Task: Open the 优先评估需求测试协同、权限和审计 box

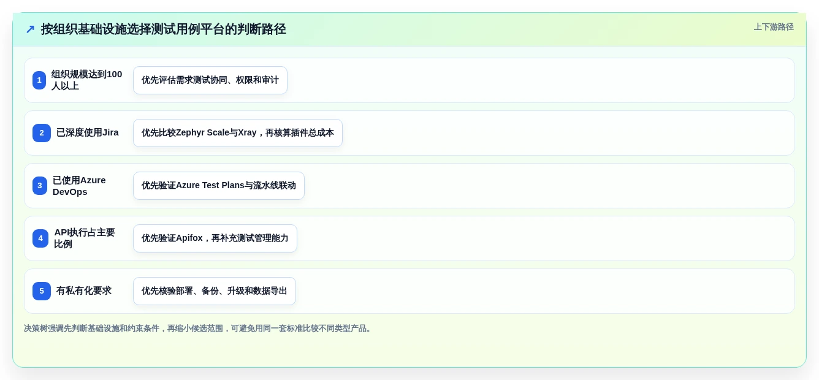Action: click(210, 80)
